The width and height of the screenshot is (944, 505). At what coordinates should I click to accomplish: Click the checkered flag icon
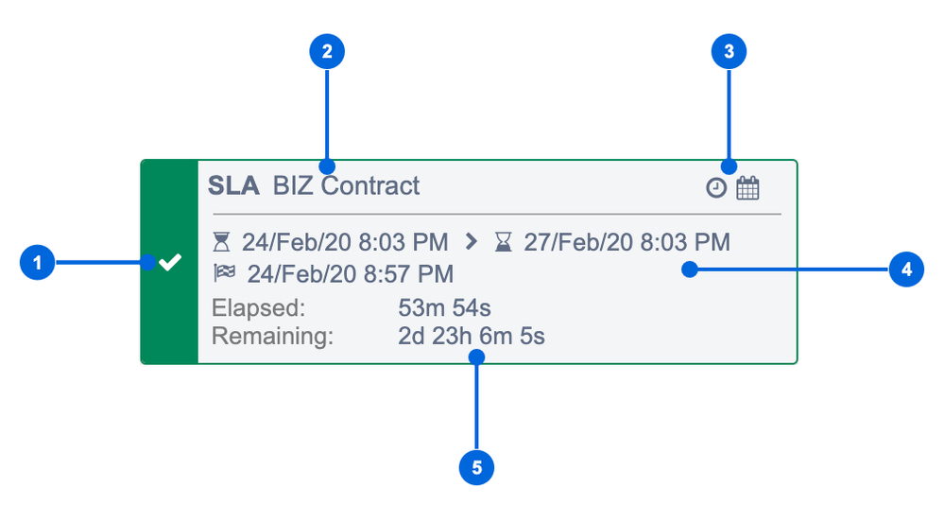225,273
